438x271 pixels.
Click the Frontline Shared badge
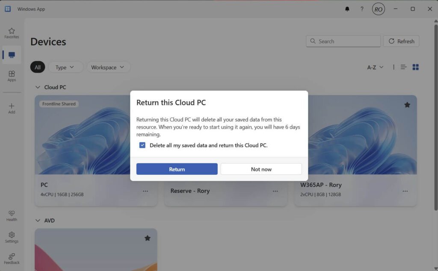point(59,104)
